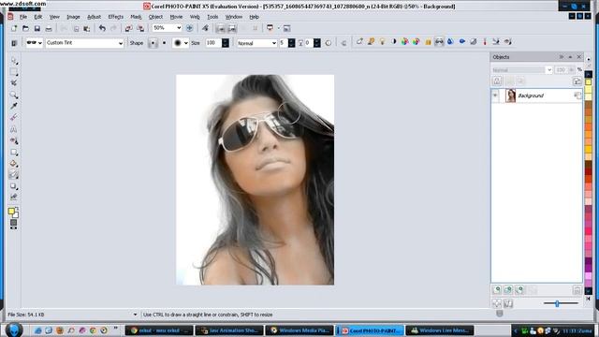Select the Background object thumbnail
Screen dimensions: 599x337
510,95
